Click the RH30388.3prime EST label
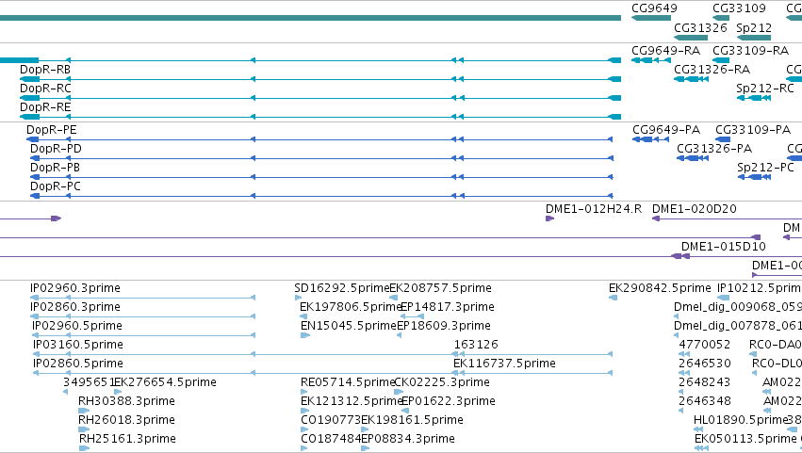The height and width of the screenshot is (453, 802). tap(126, 401)
